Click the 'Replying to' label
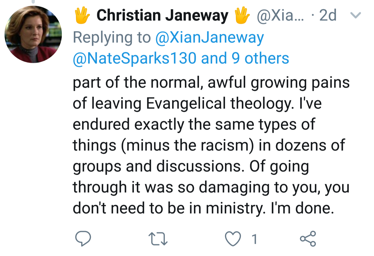 112,37
